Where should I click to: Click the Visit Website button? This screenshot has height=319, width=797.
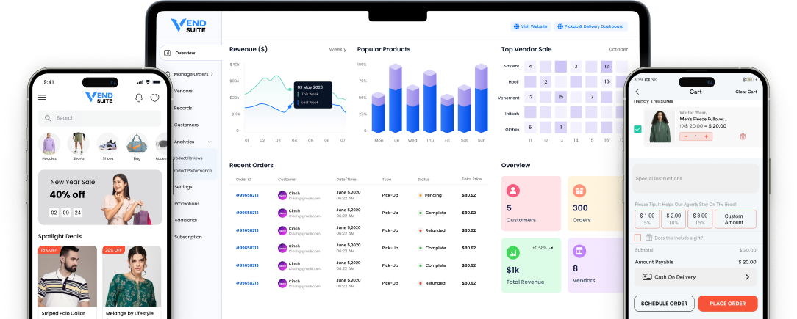click(x=530, y=26)
